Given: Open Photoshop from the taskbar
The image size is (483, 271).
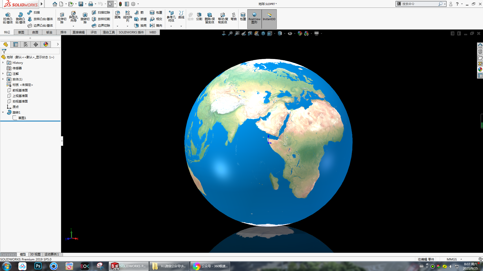Looking at the screenshot, I should [x=38, y=266].
